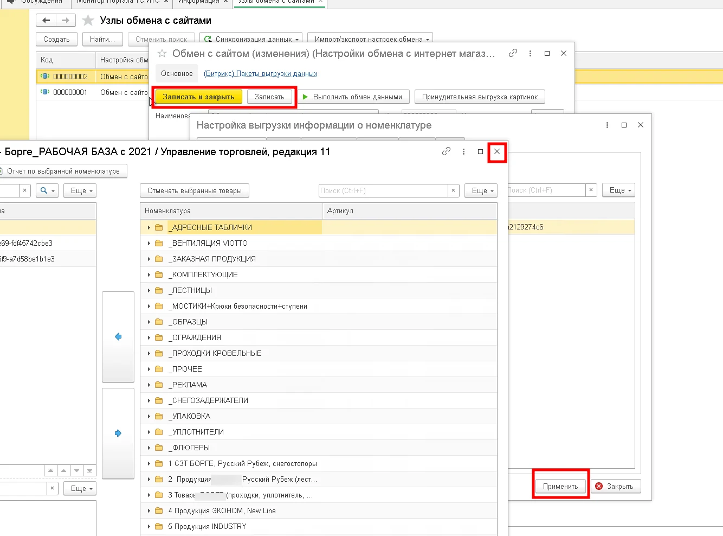This screenshot has height=536, width=723.
Task: Open Синхронизация данных dropdown
Action: (251, 39)
